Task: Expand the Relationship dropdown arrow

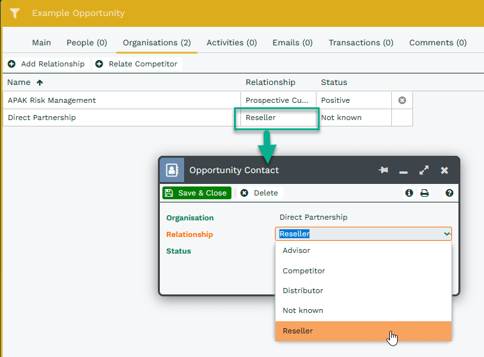Action: tap(447, 234)
